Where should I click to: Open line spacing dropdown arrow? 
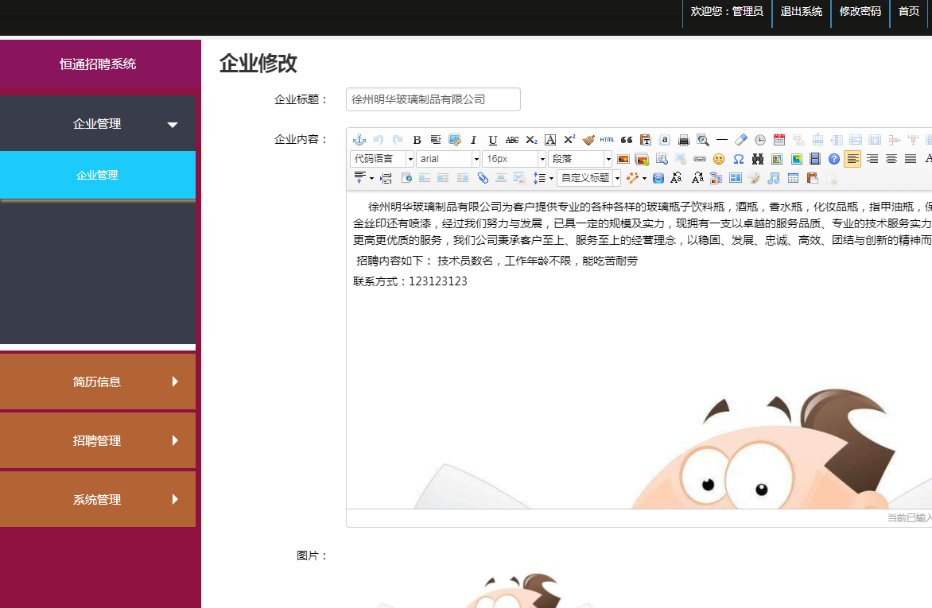(x=551, y=178)
